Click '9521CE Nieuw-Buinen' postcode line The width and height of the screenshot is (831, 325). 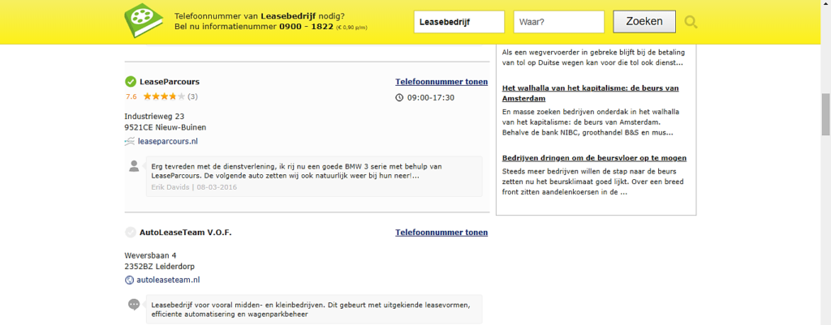point(166,127)
